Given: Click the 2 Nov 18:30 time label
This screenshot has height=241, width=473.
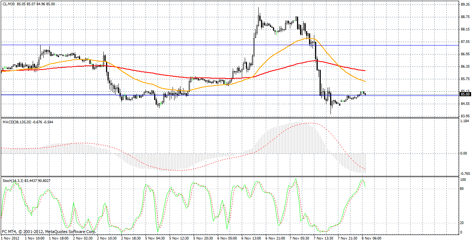Looking at the screenshot, I should (131, 238).
